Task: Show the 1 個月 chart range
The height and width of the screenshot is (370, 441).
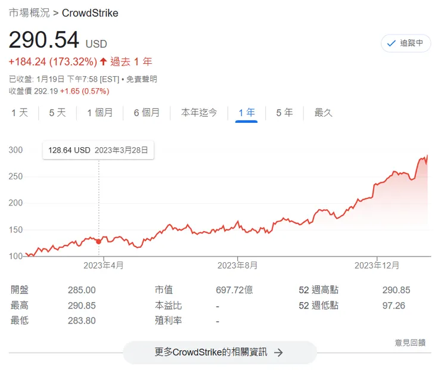Action: click(100, 113)
